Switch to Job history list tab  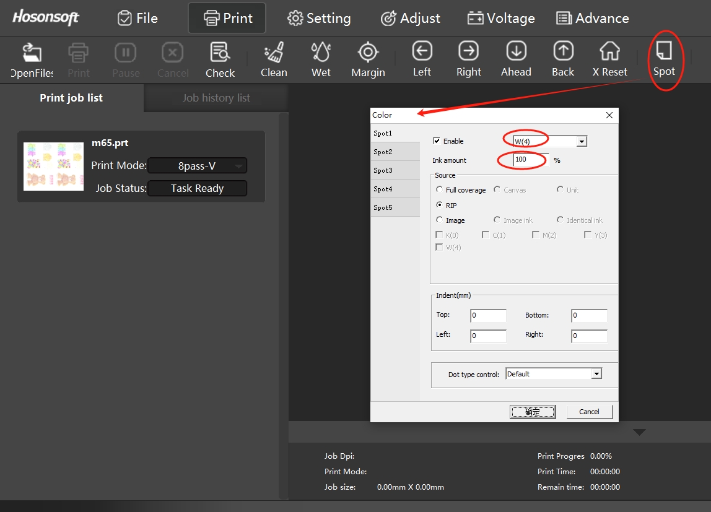(x=216, y=98)
